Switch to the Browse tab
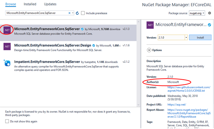Viewport: 214px width, 129px height. 11,4
